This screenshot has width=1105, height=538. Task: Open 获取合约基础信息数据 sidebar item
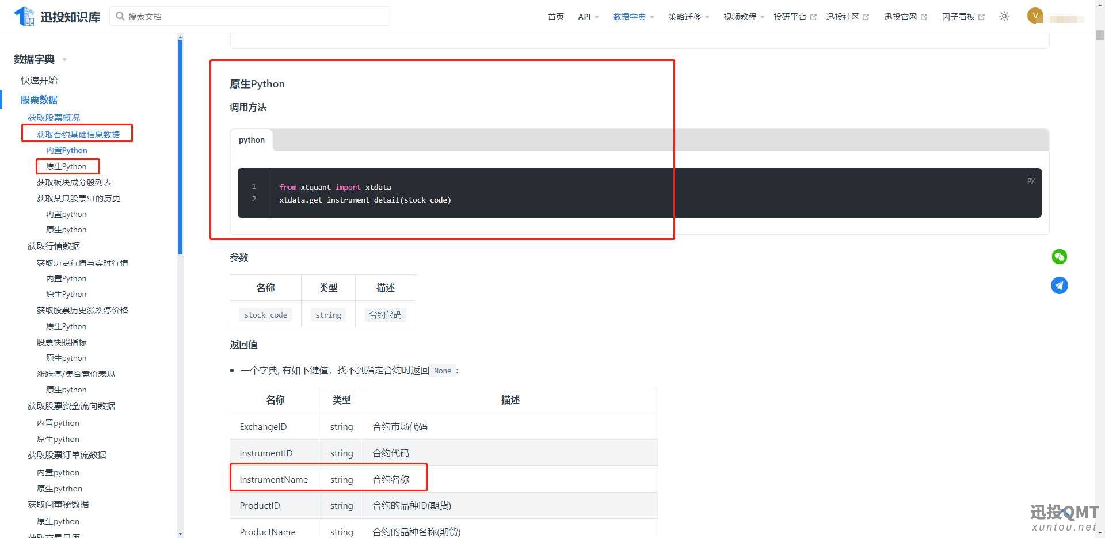click(78, 134)
